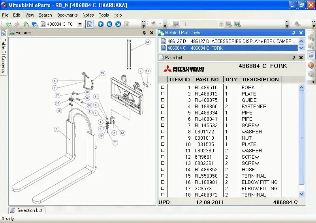The image size is (316, 223).
Task: Pin the Related Parts Lists panel
Action: pos(293,33)
